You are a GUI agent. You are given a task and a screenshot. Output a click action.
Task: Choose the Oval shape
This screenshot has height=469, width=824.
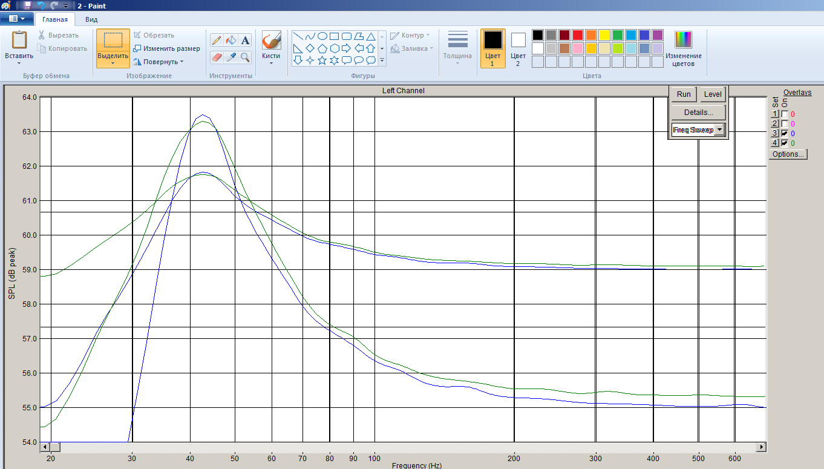pos(322,36)
